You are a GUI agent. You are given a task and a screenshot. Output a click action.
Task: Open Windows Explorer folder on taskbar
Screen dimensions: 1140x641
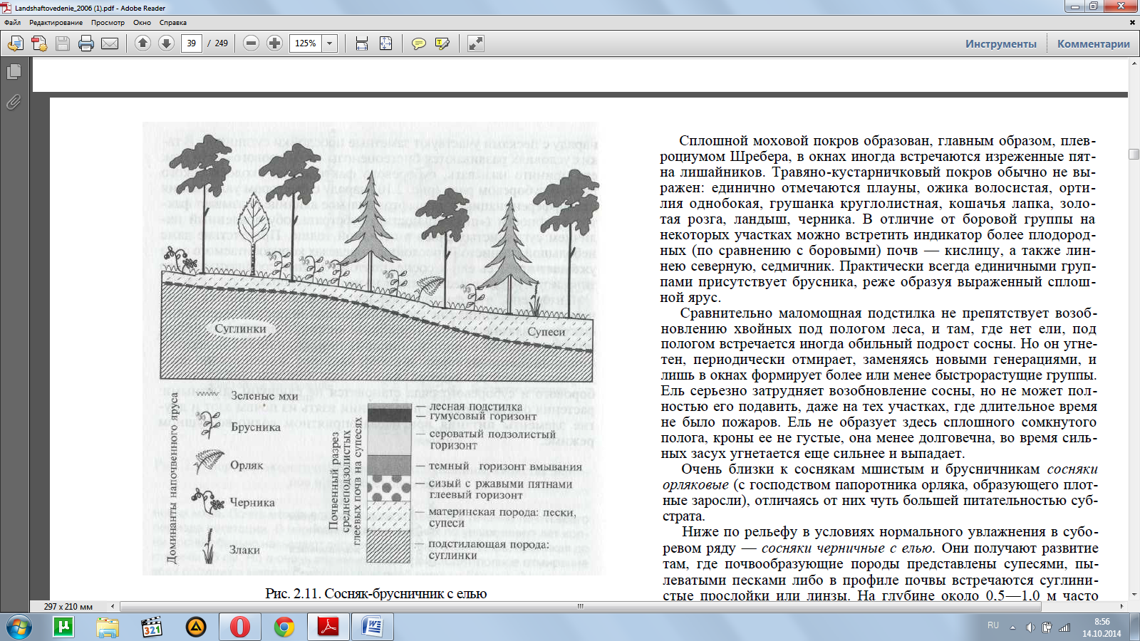coord(108,627)
